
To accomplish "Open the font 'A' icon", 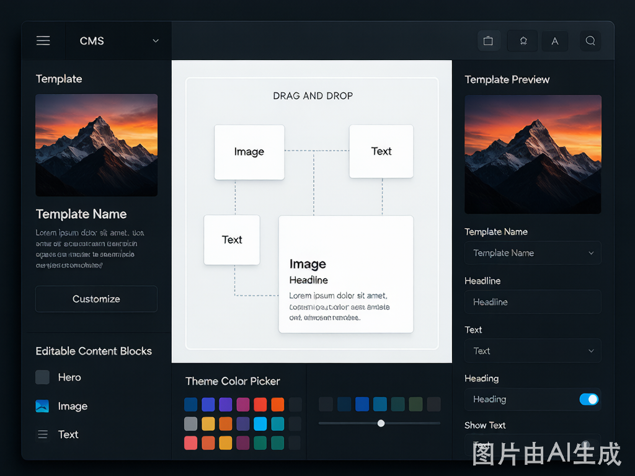I will [555, 41].
